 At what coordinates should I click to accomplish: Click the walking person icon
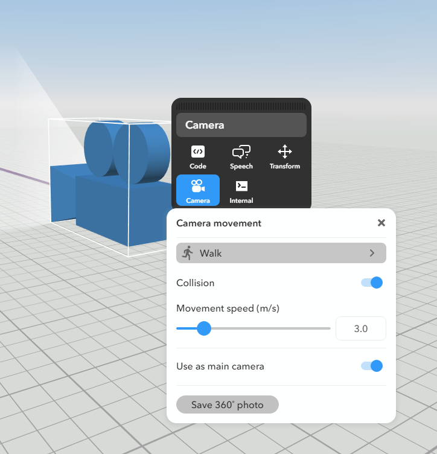(x=188, y=253)
